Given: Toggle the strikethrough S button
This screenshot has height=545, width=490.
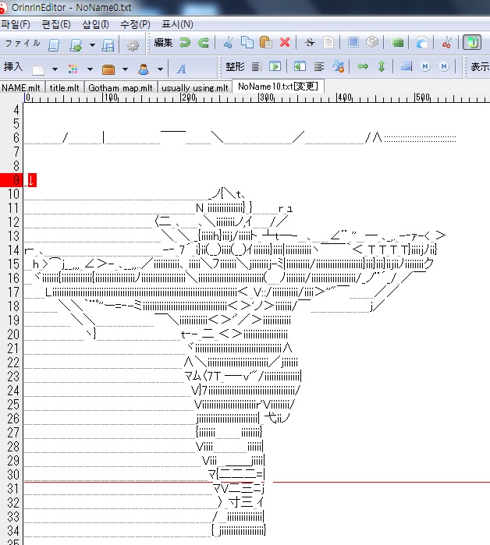Looking at the screenshot, I should point(310,43).
